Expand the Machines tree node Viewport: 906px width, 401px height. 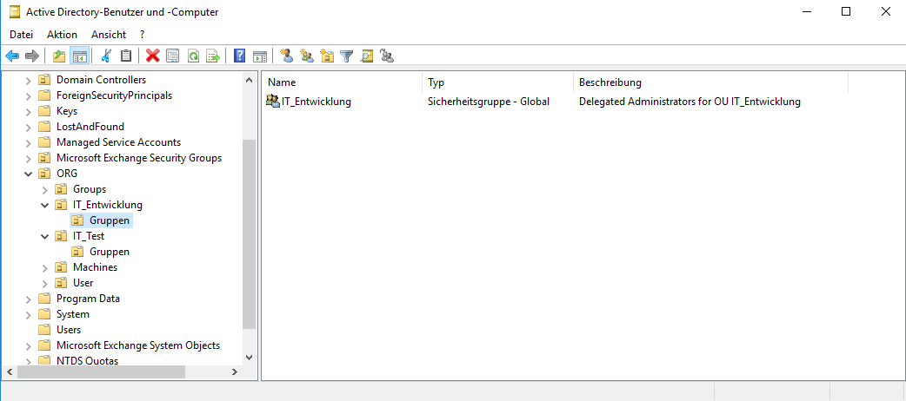click(45, 267)
